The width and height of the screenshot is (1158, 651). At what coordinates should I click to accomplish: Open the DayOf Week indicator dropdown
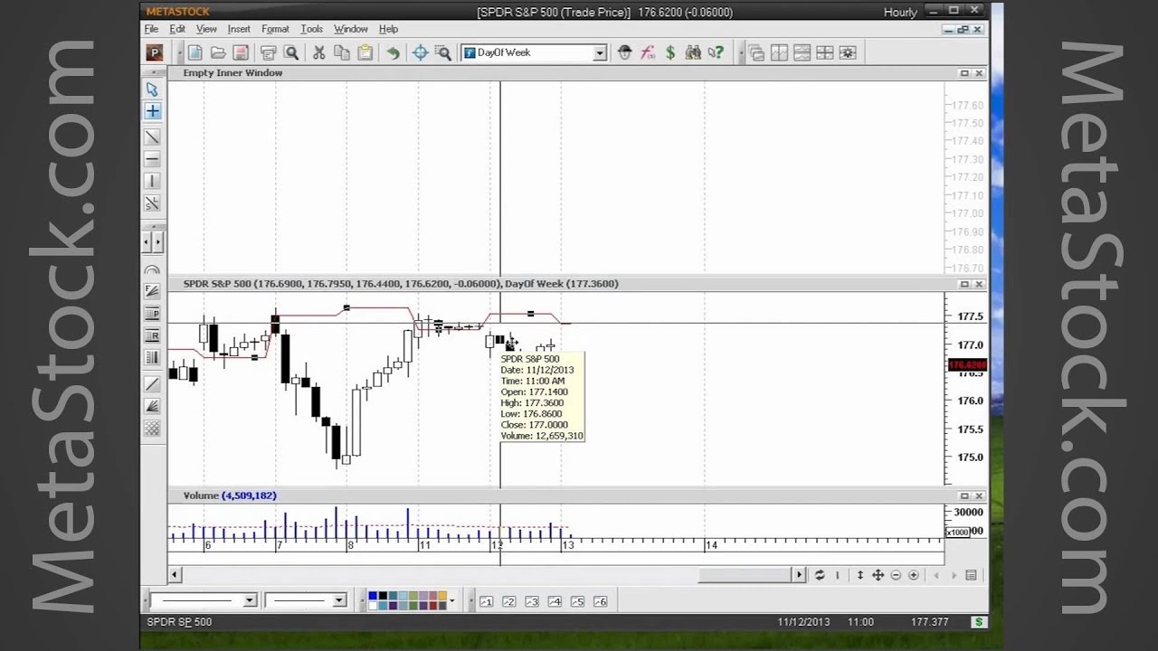coord(599,52)
